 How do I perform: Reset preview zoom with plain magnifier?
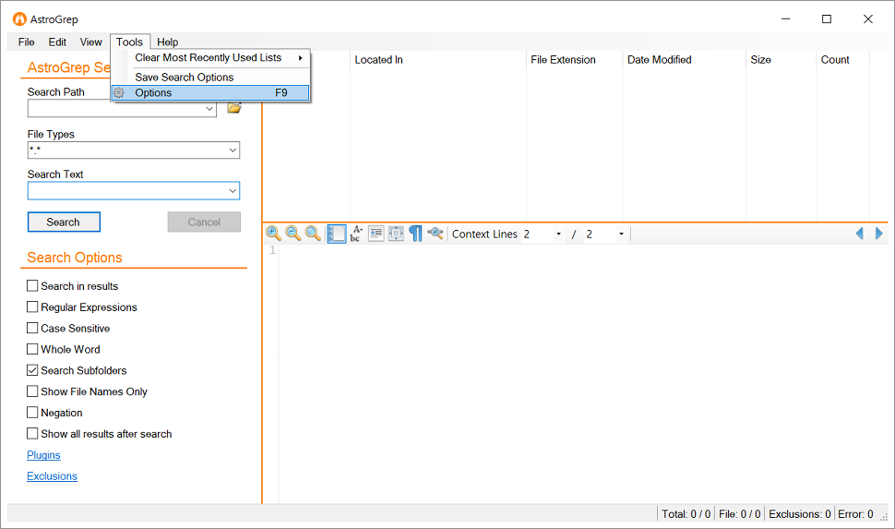pyautogui.click(x=312, y=233)
